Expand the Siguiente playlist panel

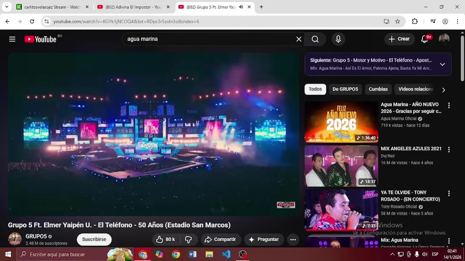point(442,64)
